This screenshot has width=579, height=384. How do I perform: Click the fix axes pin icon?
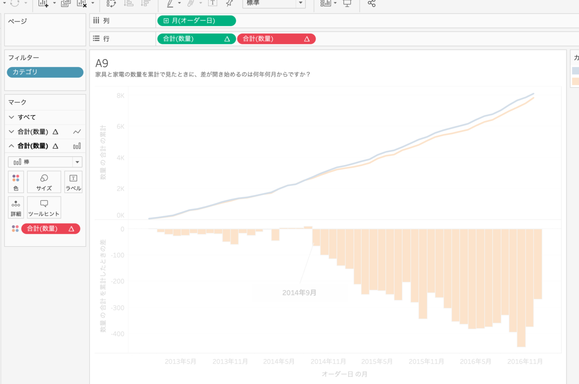point(229,3)
